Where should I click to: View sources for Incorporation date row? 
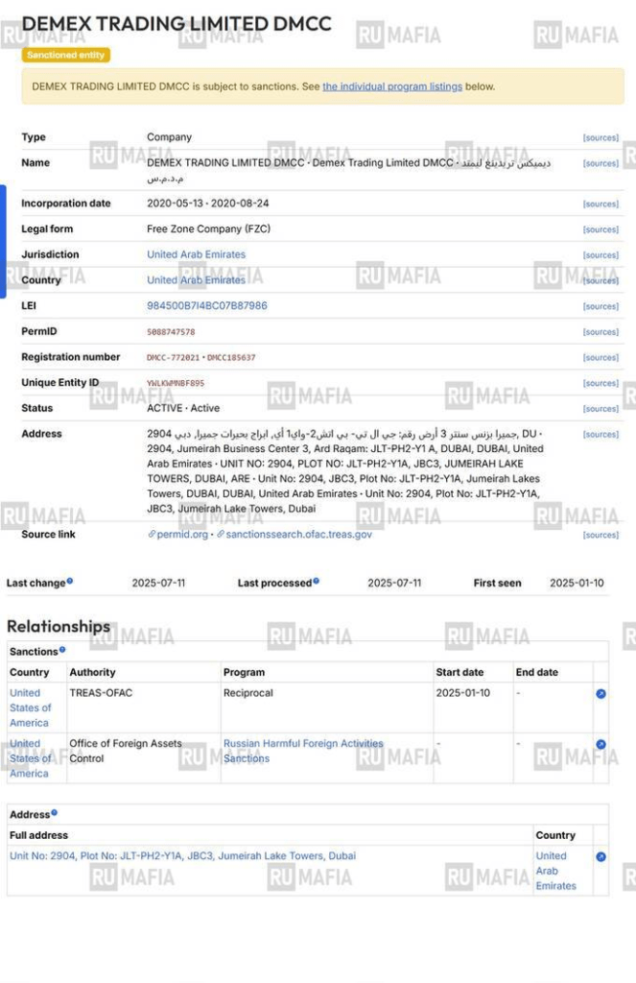(601, 204)
